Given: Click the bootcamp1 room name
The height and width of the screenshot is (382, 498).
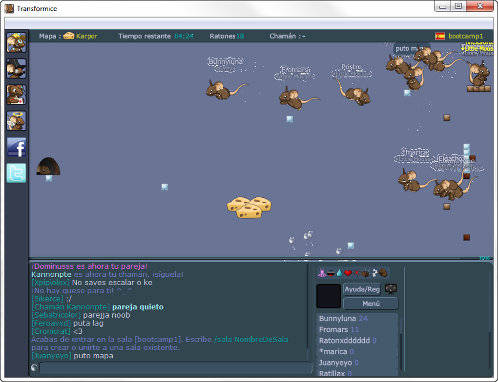Looking at the screenshot, I should [x=466, y=36].
